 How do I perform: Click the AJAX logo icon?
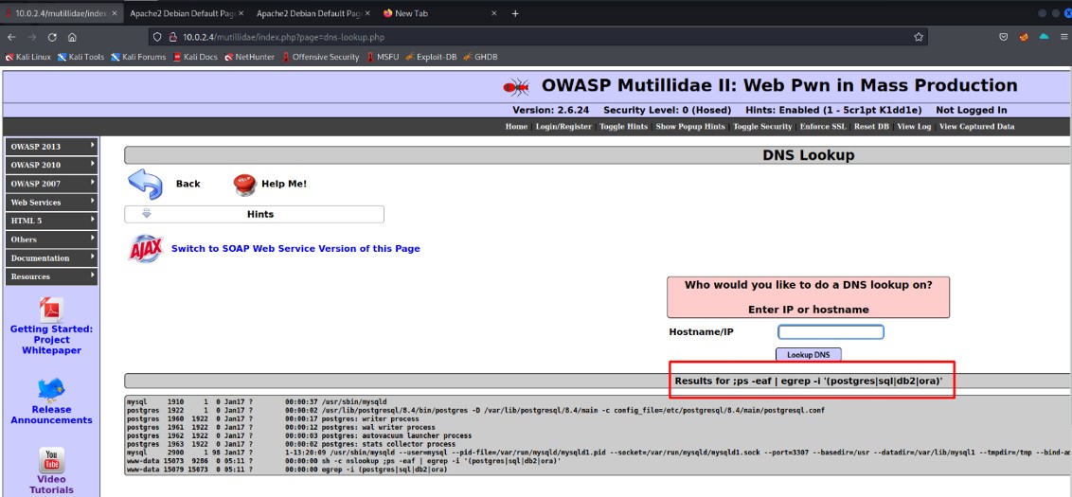click(146, 248)
